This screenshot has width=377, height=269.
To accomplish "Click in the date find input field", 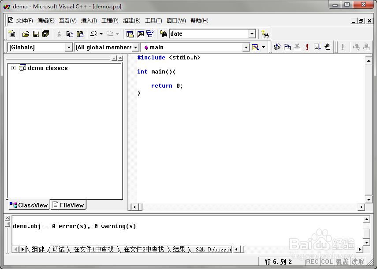I will pyautogui.click(x=209, y=34).
